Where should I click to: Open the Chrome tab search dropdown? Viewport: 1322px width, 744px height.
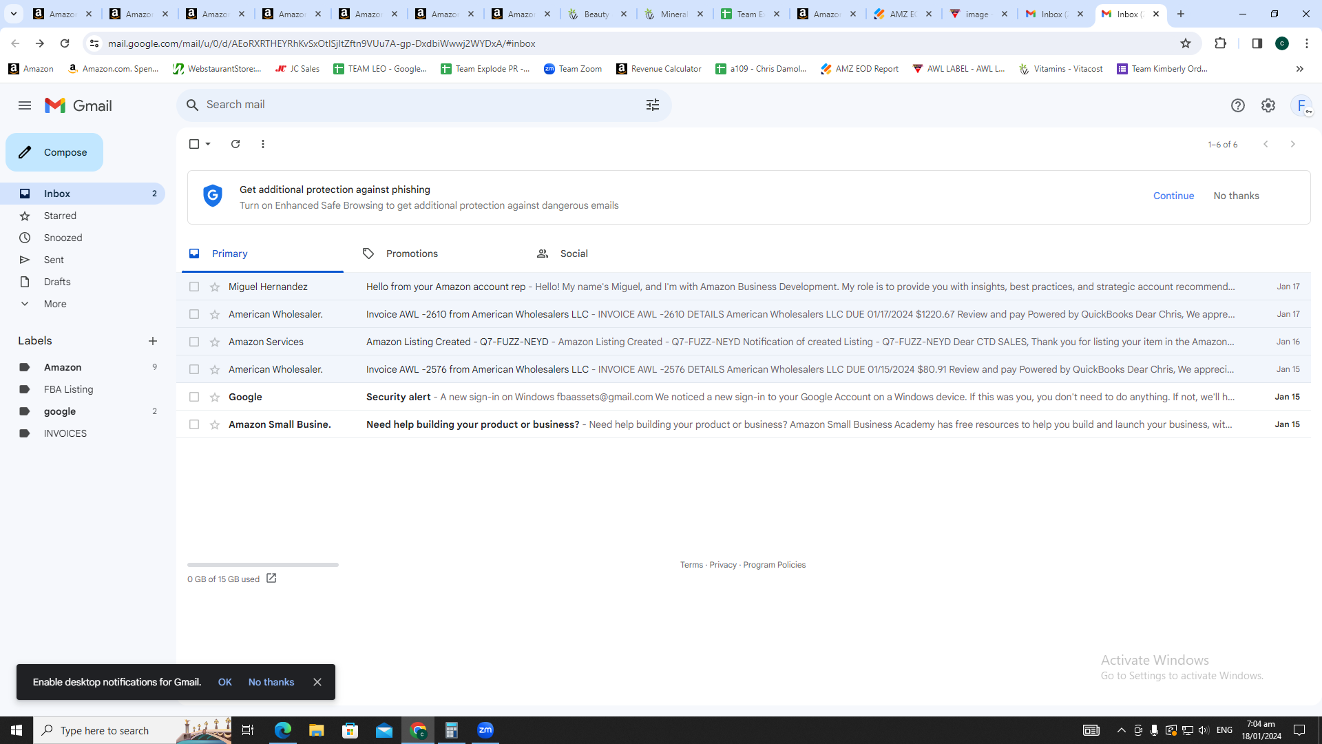click(x=14, y=14)
